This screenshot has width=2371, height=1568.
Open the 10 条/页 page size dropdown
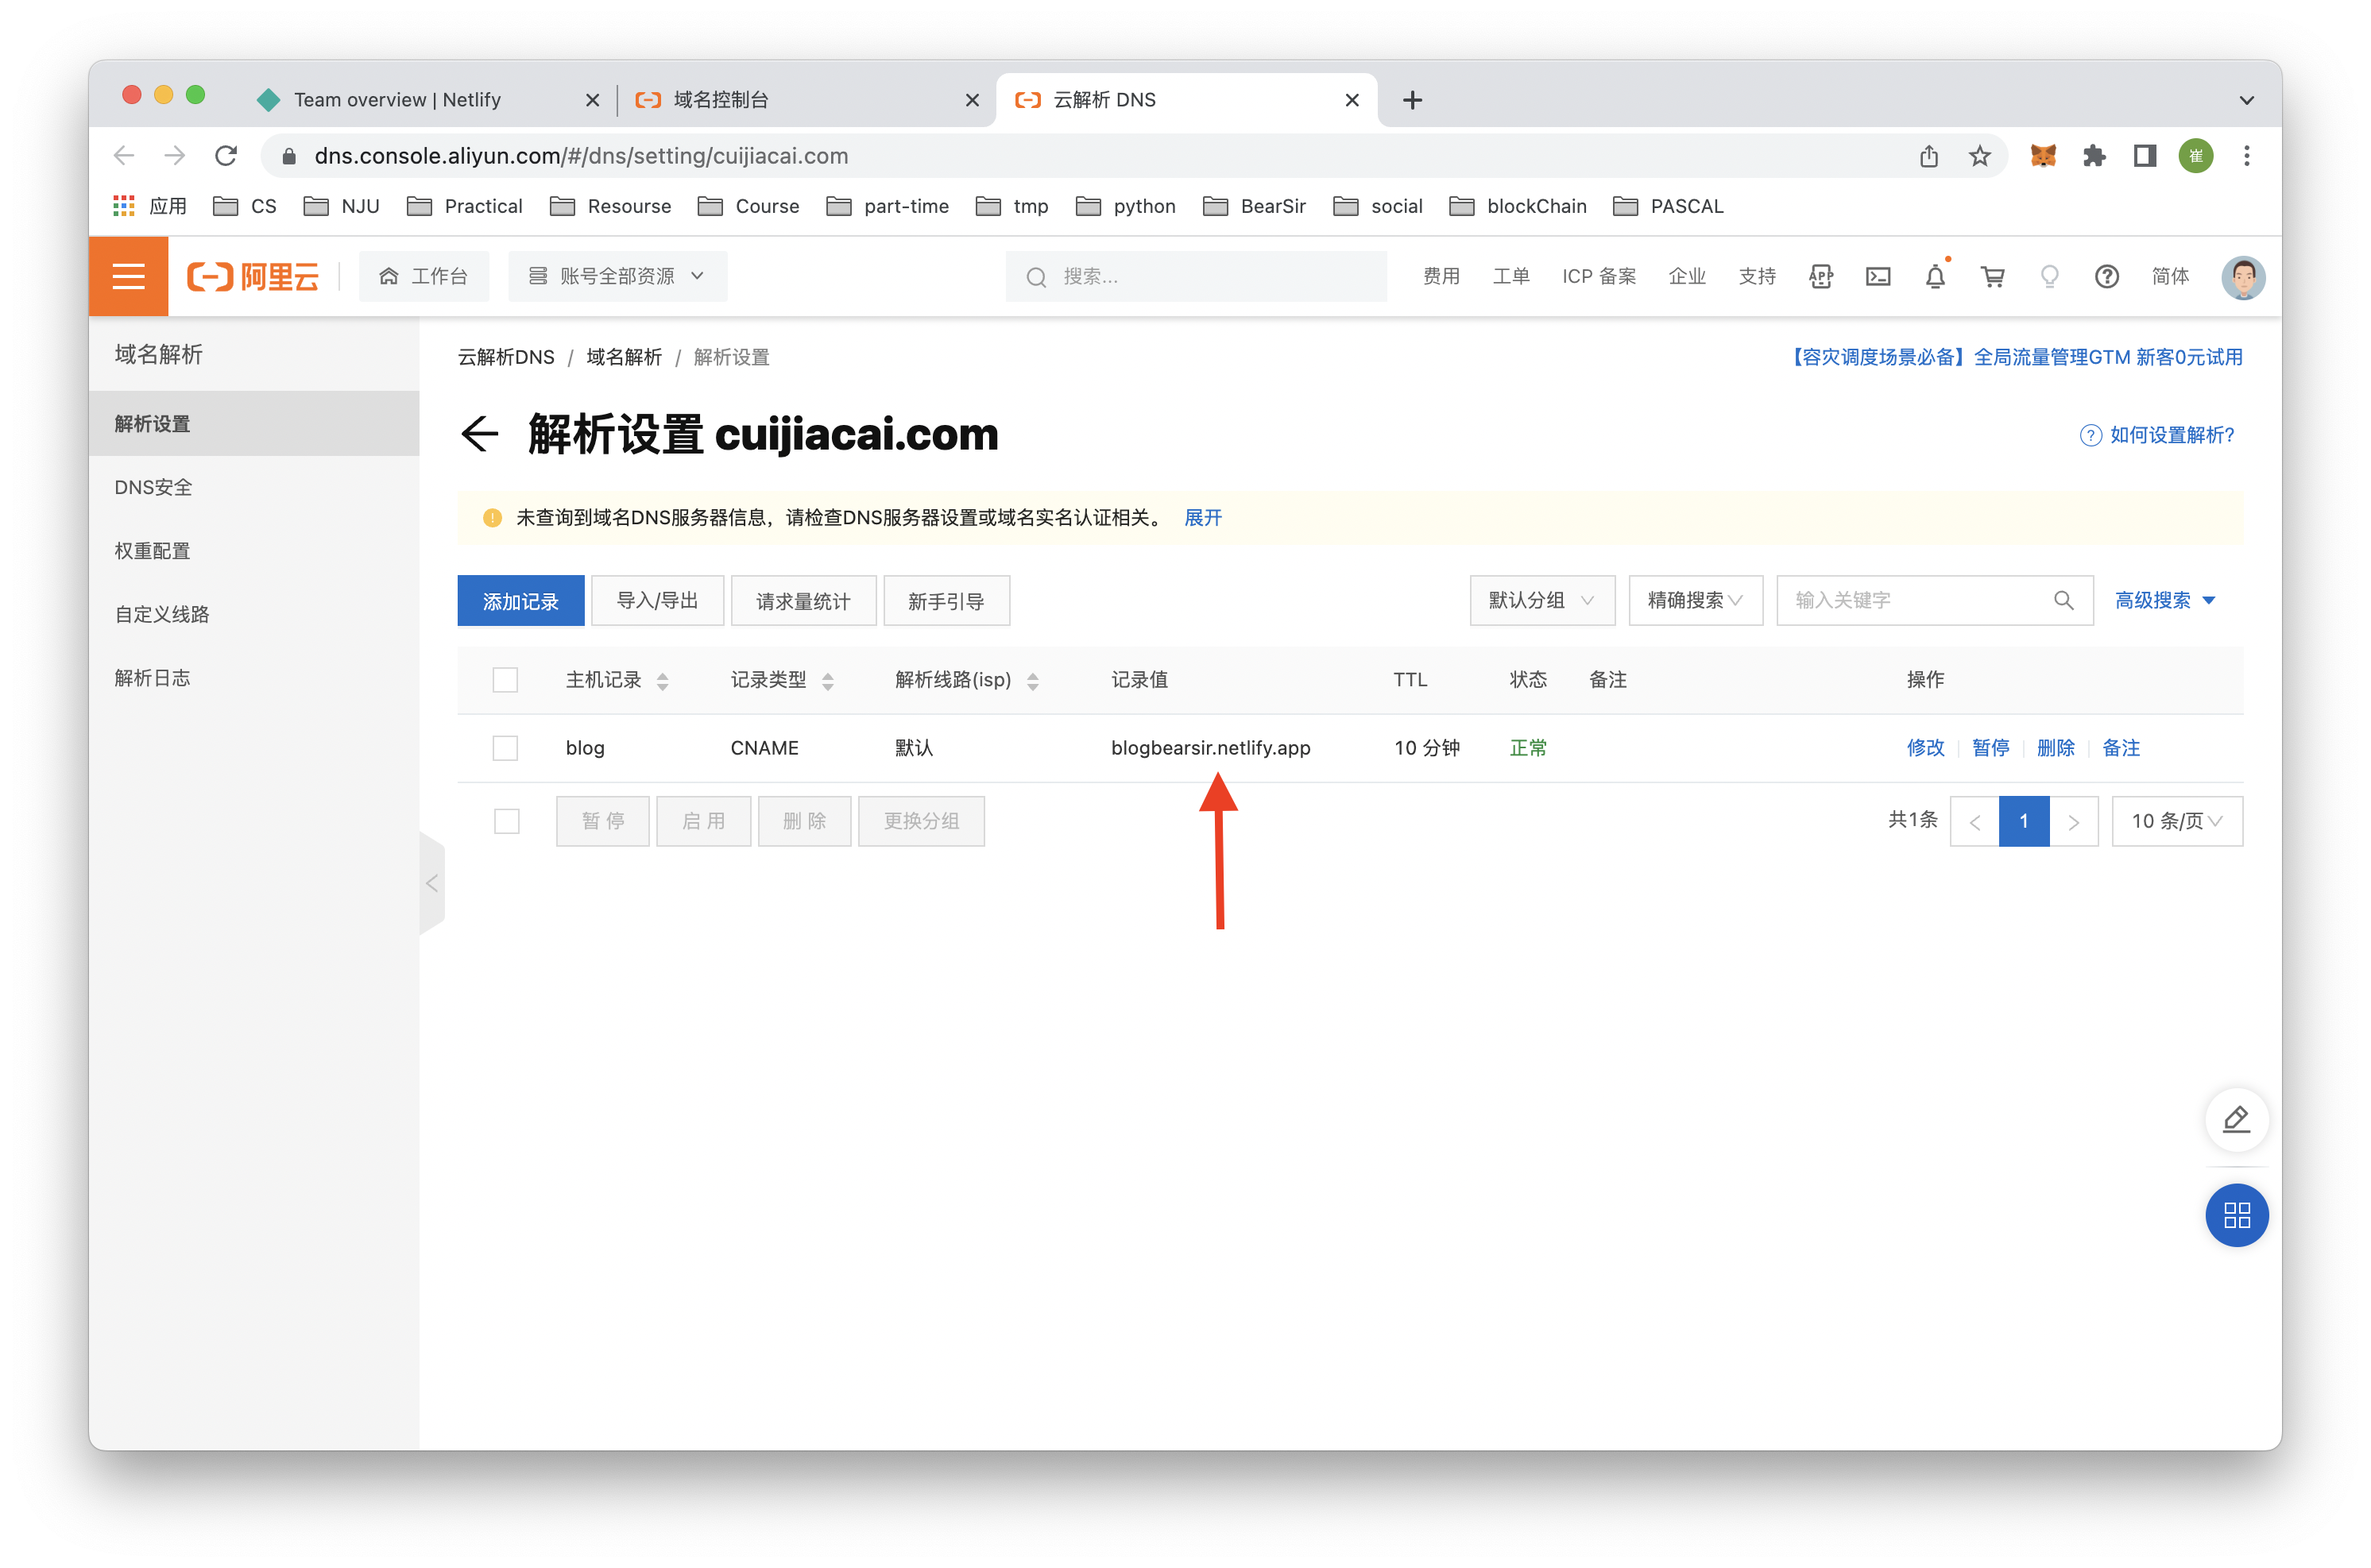(2177, 820)
